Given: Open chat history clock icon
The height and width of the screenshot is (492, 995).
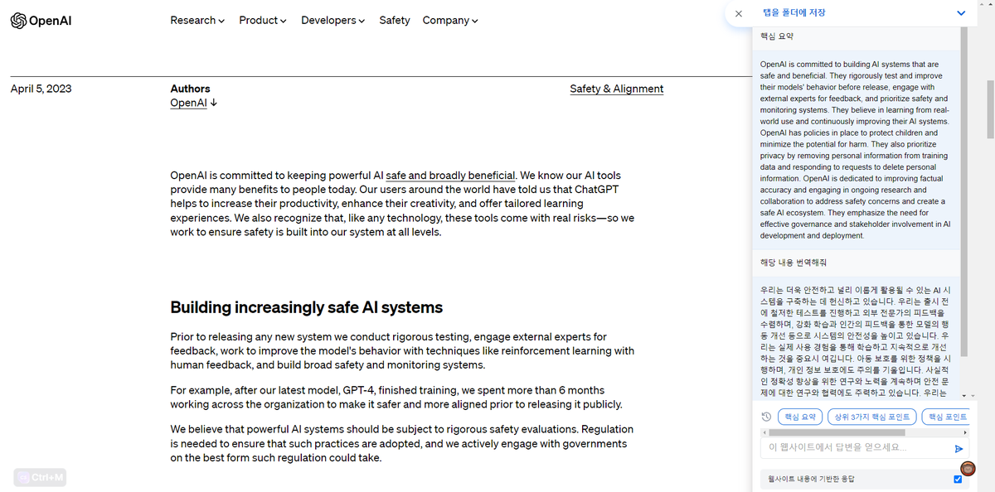Looking at the screenshot, I should point(766,417).
